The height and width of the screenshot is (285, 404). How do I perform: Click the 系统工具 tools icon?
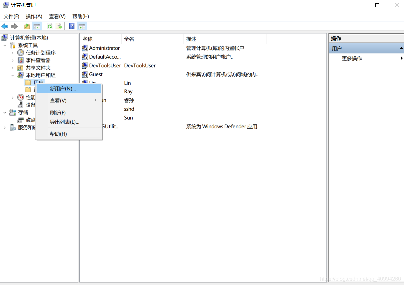(x=13, y=45)
